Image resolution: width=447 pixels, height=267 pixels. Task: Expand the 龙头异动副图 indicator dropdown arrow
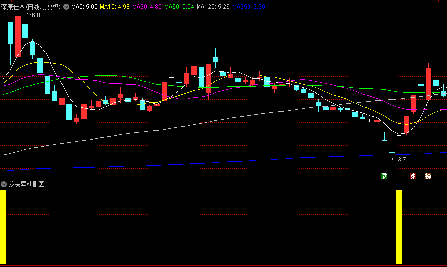pyautogui.click(x=3, y=184)
